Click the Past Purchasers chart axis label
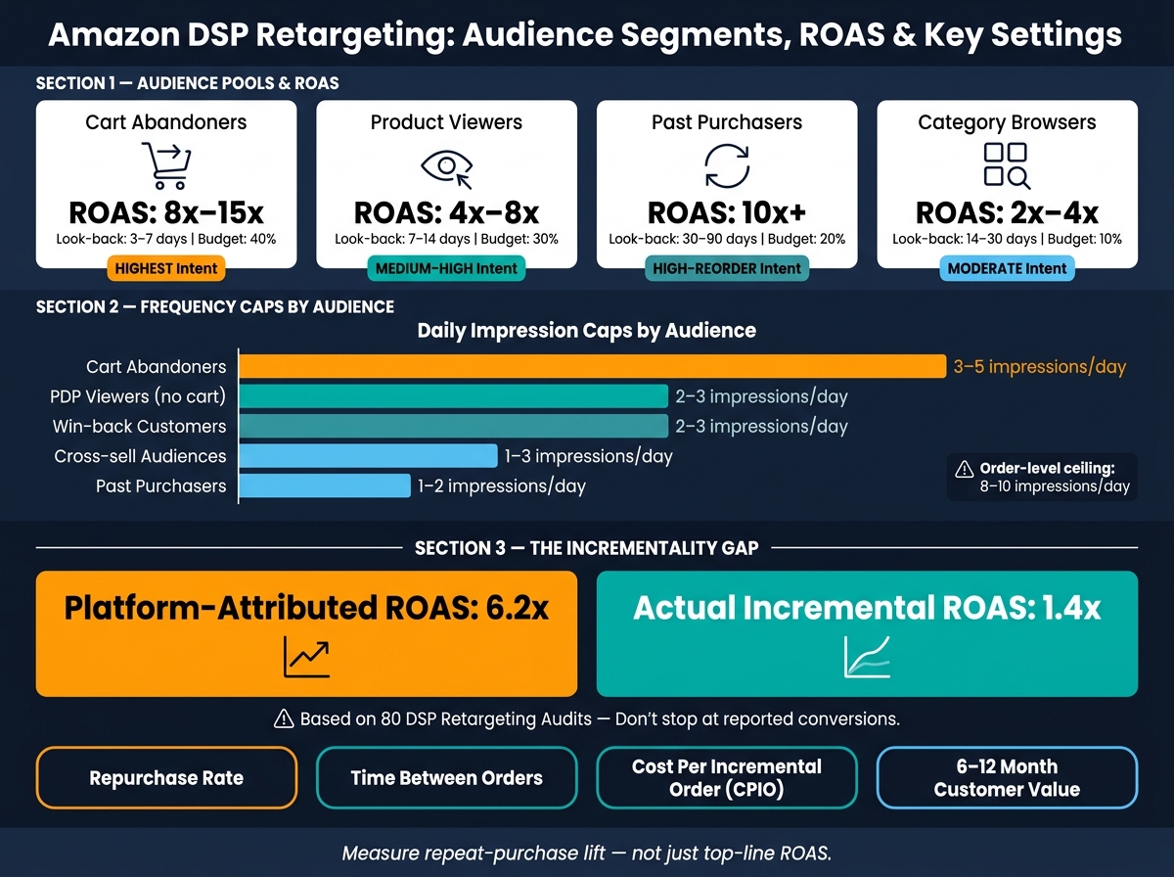 coord(160,485)
